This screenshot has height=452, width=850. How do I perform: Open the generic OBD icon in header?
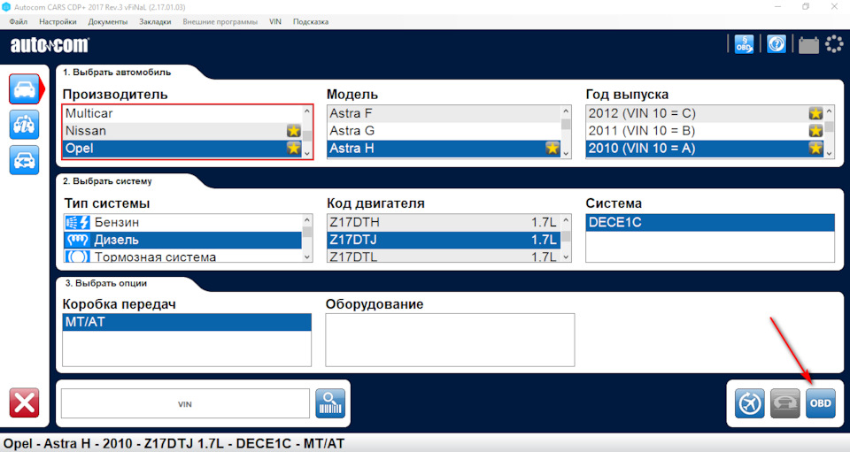(x=744, y=44)
